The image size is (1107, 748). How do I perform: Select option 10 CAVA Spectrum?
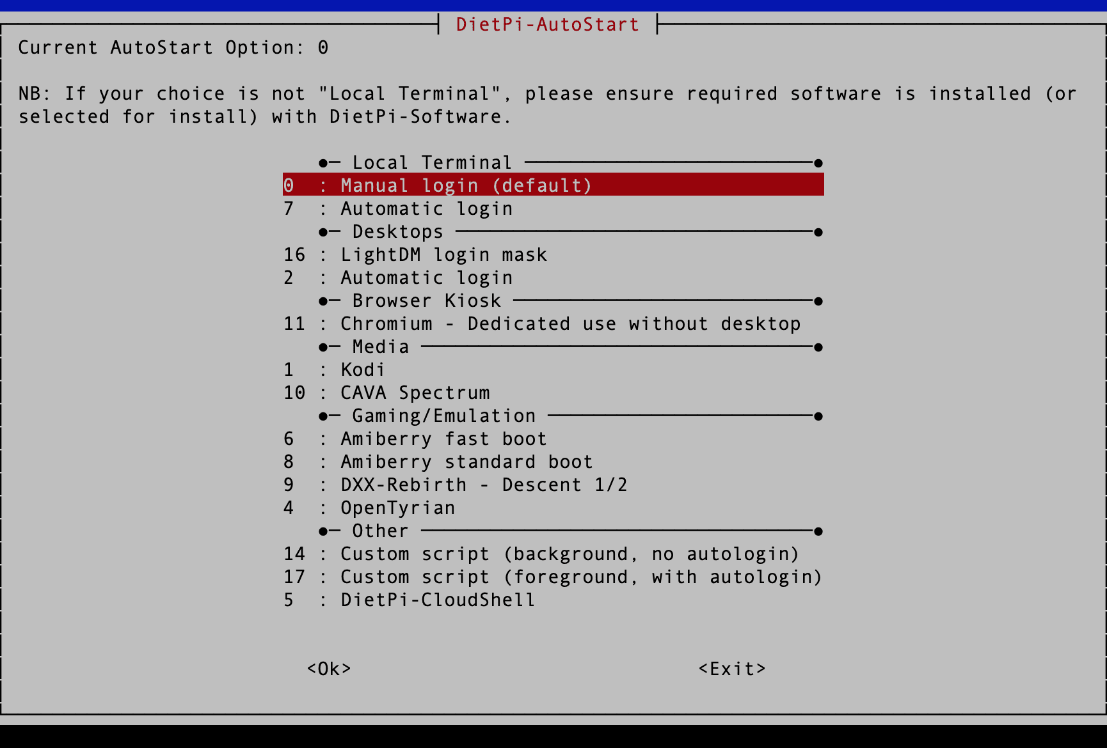[553, 393]
